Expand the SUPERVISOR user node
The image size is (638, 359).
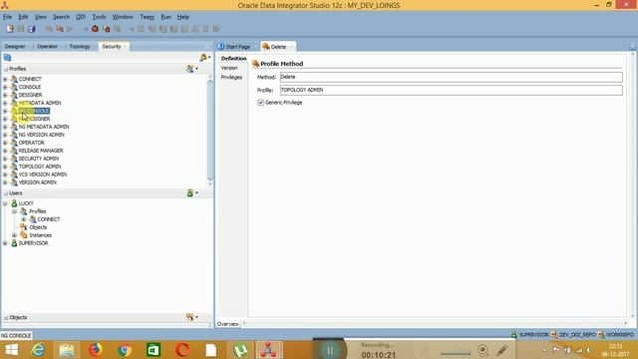point(5,243)
